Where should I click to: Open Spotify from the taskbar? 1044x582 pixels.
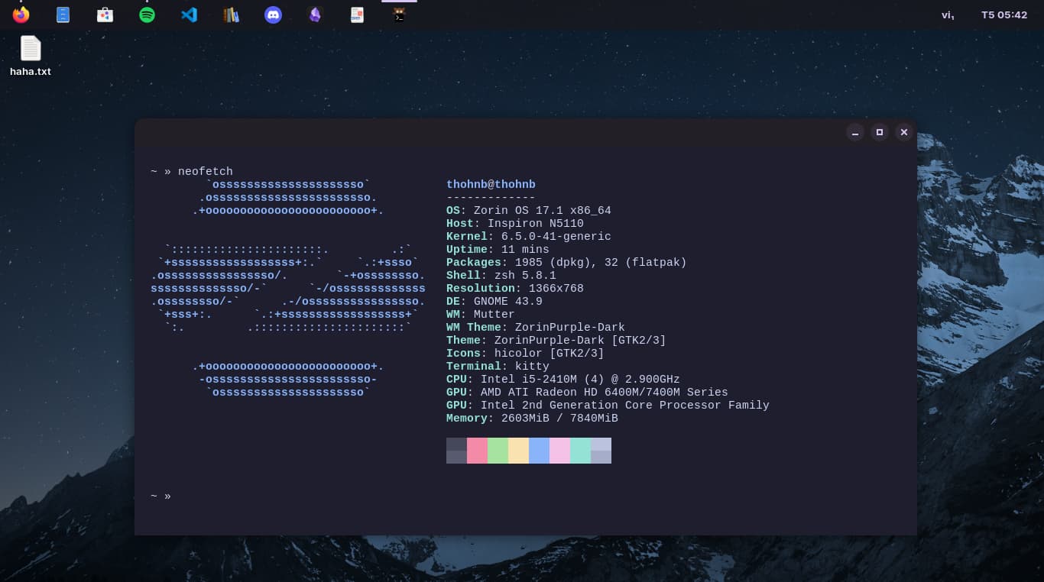(147, 15)
